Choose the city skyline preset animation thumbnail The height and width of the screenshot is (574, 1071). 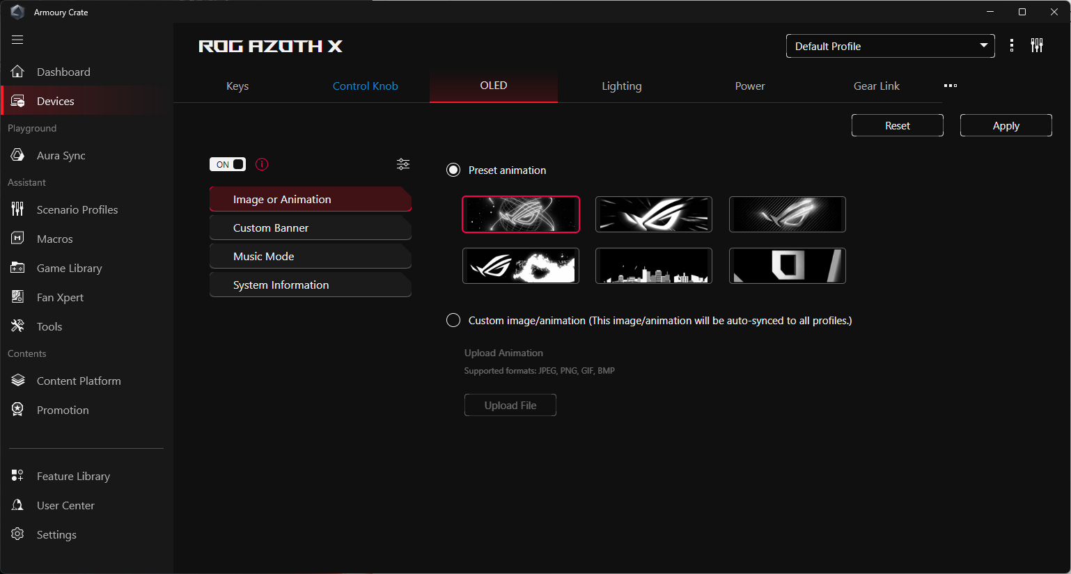click(x=653, y=266)
